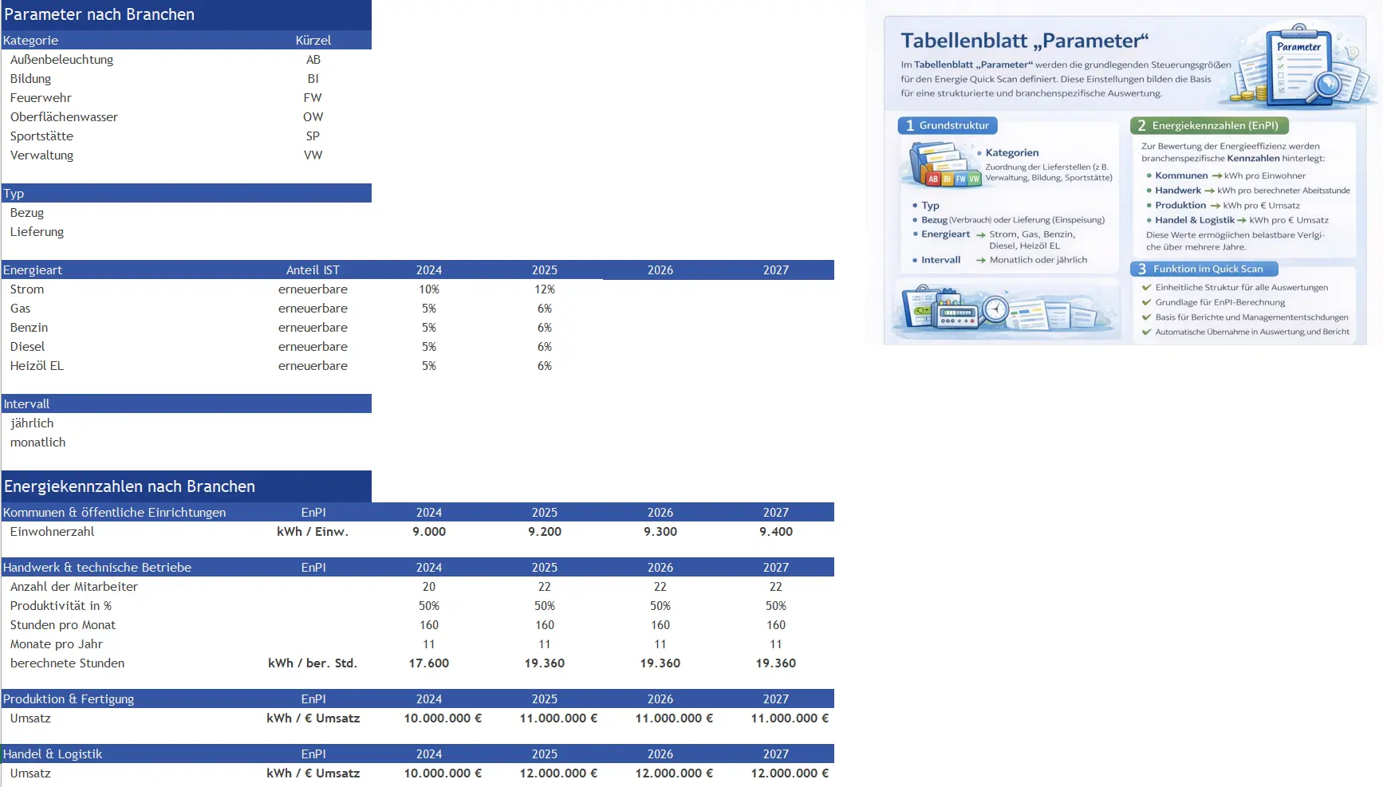This screenshot has height=787, width=1383.
Task: Select Handel & Logistik Umsatz 2025 cell
Action: [x=545, y=773]
